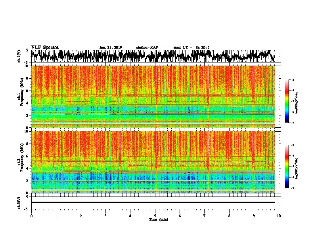314x242 pixels.
Task: Click the "ch.1(V)" waveform axis label
Action: click(x=19, y=56)
